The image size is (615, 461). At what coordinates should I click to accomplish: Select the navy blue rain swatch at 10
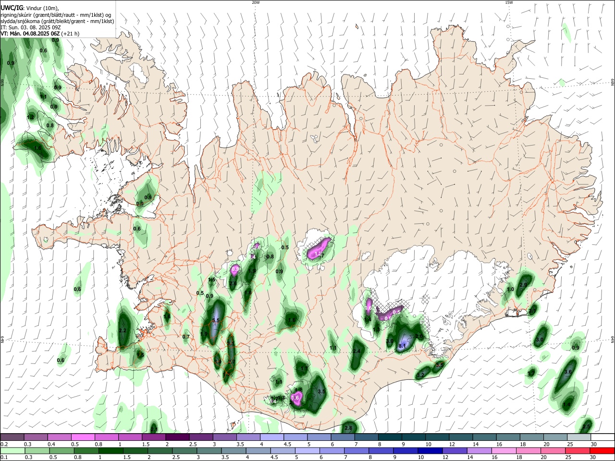click(x=430, y=450)
